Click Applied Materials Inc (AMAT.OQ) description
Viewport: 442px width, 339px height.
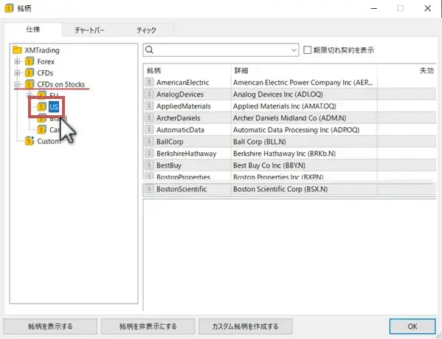284,106
